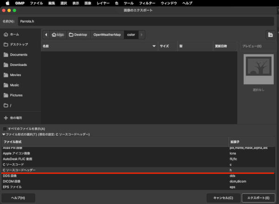Navigate to OpenWeatherMap in path bar
279x204 pixels.
107,35
